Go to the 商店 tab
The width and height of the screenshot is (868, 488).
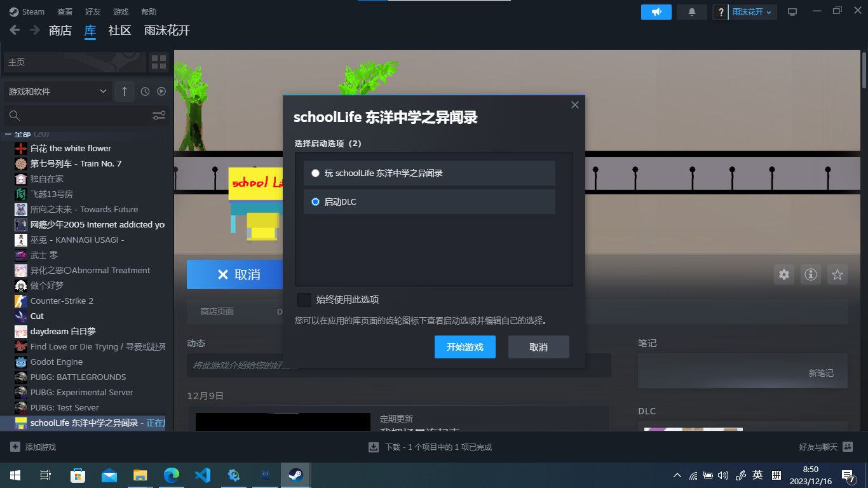60,30
